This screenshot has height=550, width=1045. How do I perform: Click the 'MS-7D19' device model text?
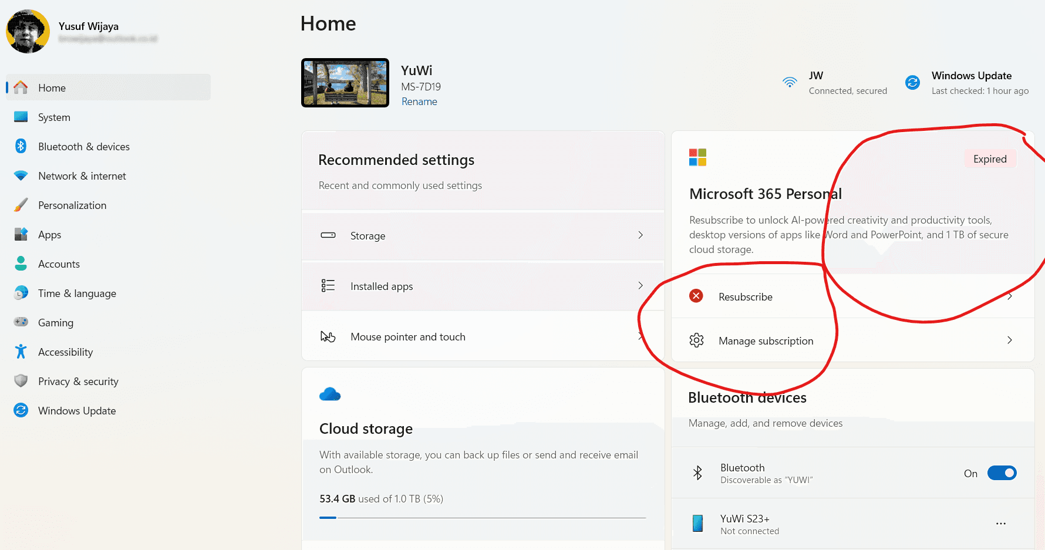[421, 87]
